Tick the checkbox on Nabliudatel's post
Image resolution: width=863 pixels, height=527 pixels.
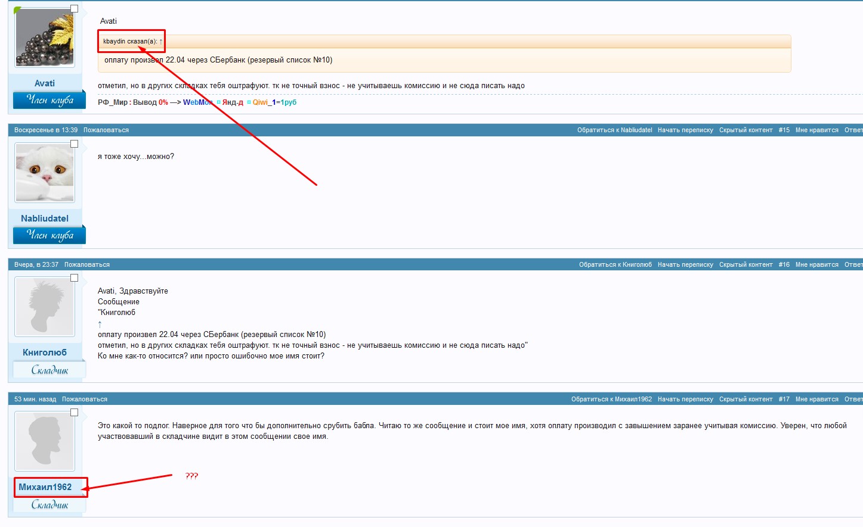tap(74, 144)
